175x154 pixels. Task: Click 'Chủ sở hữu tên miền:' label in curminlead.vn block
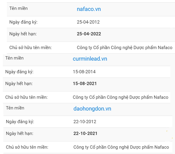pyautogui.click(x=26, y=97)
